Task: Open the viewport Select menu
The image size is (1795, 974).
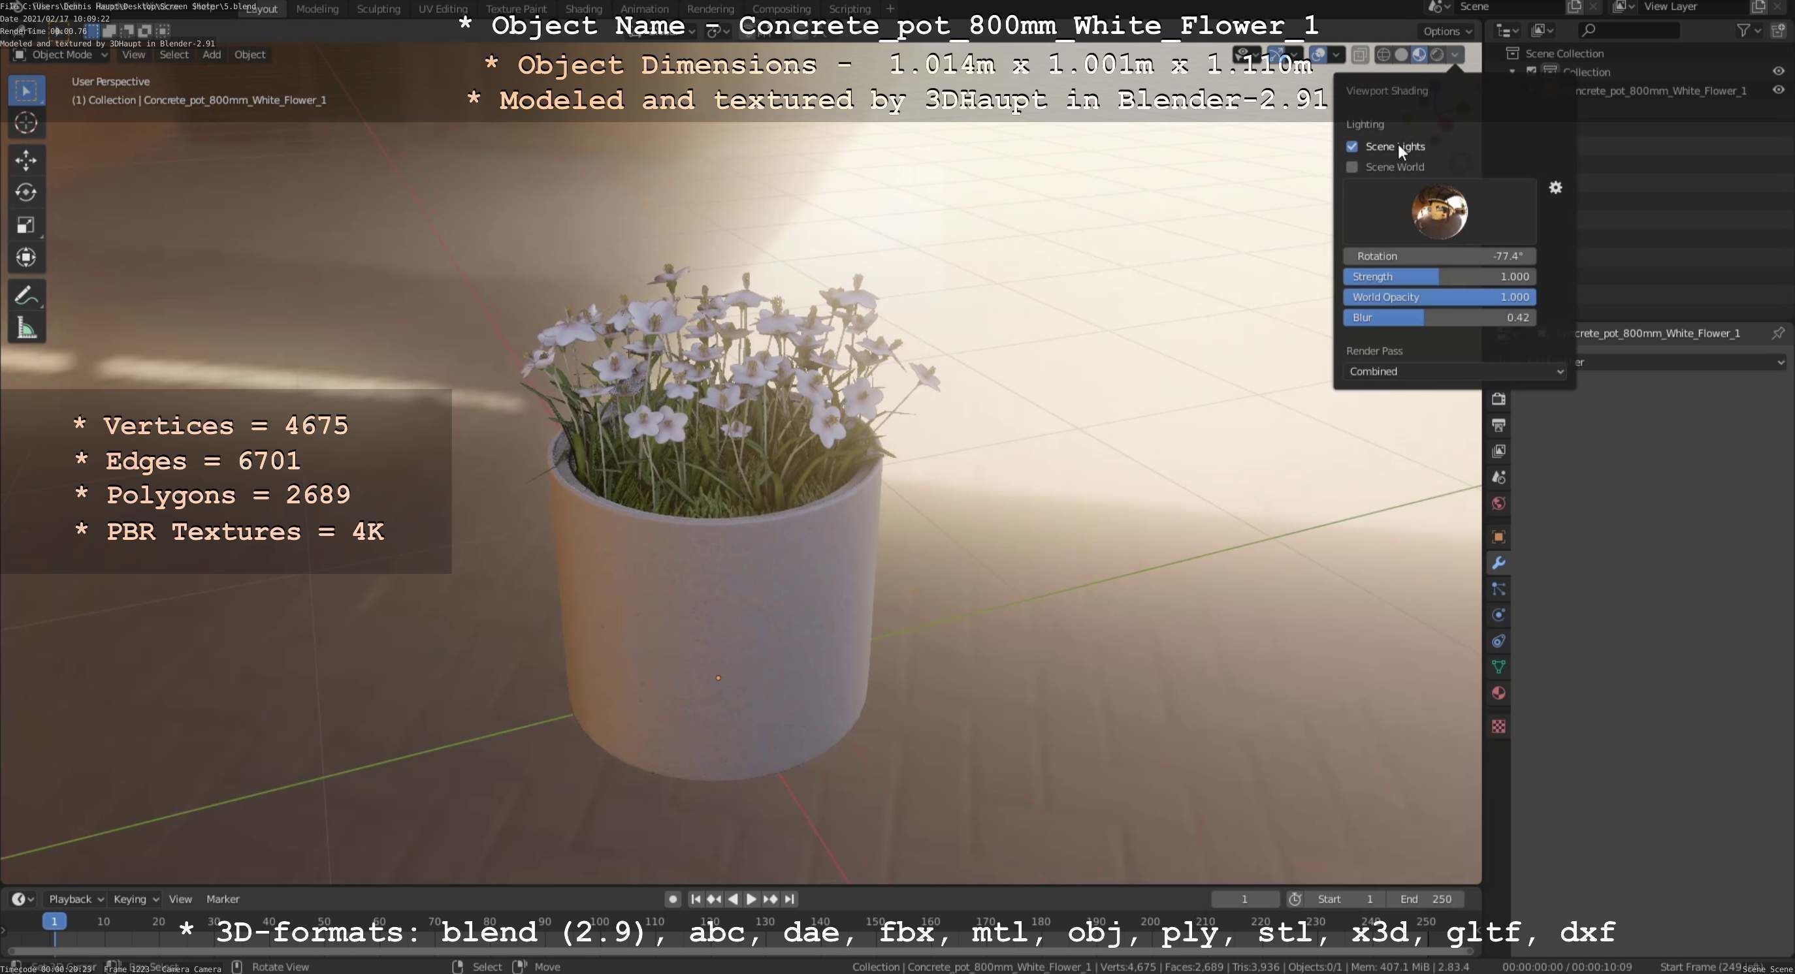Action: (x=174, y=54)
